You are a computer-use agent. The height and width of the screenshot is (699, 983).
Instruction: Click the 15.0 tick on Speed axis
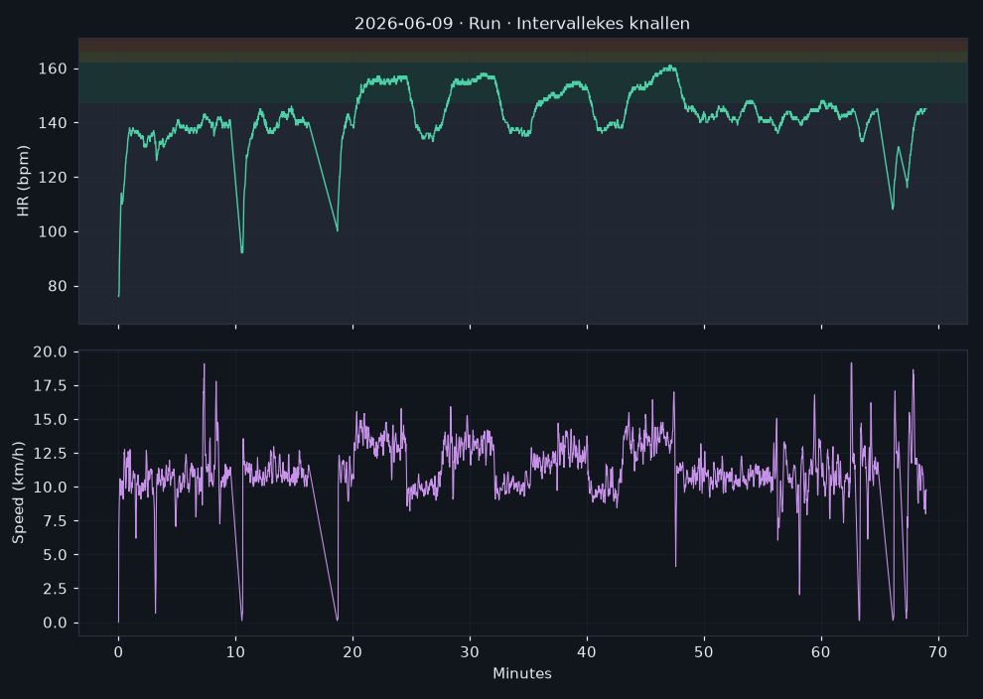pos(51,419)
